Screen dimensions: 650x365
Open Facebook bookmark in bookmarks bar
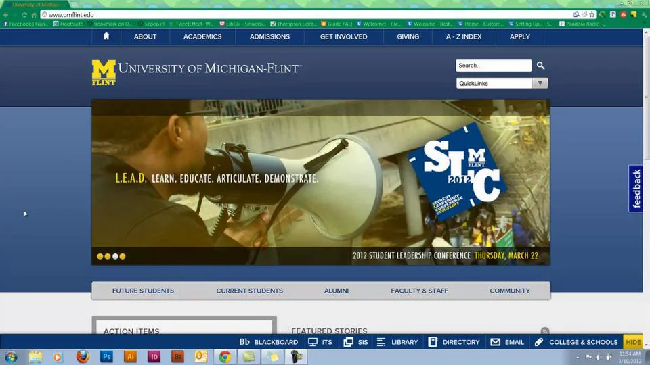pyautogui.click(x=25, y=24)
